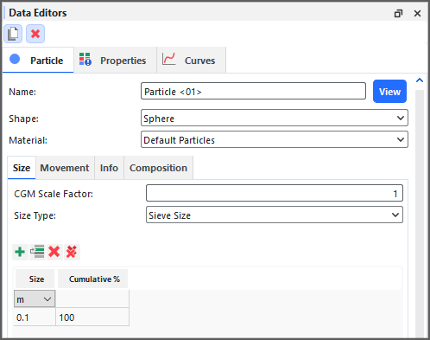Screen dimensions: 430x340
Task: Open the Size Type dropdown
Action: pos(275,215)
